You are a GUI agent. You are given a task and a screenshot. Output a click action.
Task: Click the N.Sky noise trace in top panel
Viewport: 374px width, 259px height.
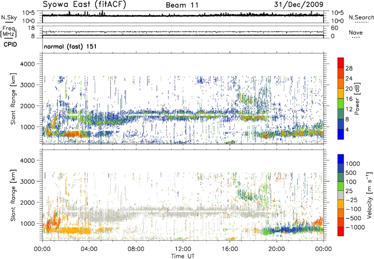pos(183,15)
